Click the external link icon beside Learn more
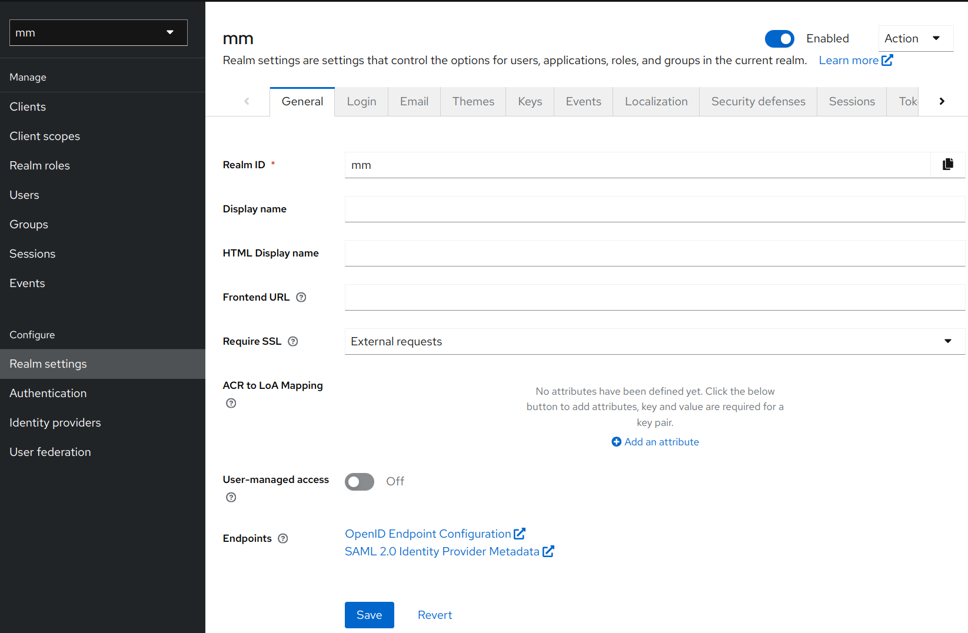Screen dimensions: 968x633 coord(887,60)
